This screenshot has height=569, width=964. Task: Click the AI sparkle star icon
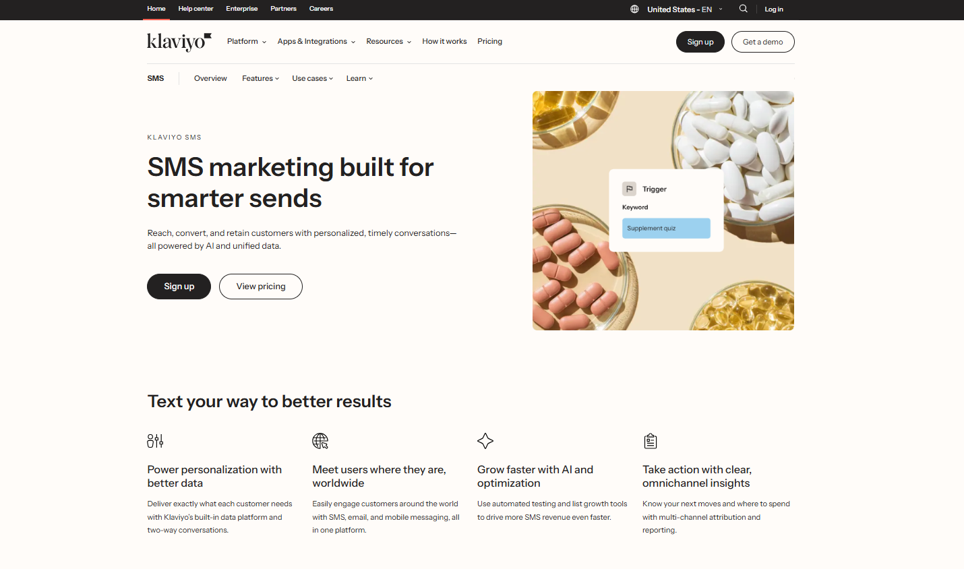pos(485,441)
